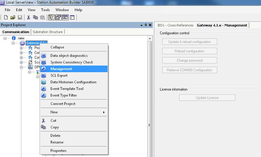Click the Project Explorer scroll-up arrow
This screenshot has height=157, width=261.
pos(150,38)
